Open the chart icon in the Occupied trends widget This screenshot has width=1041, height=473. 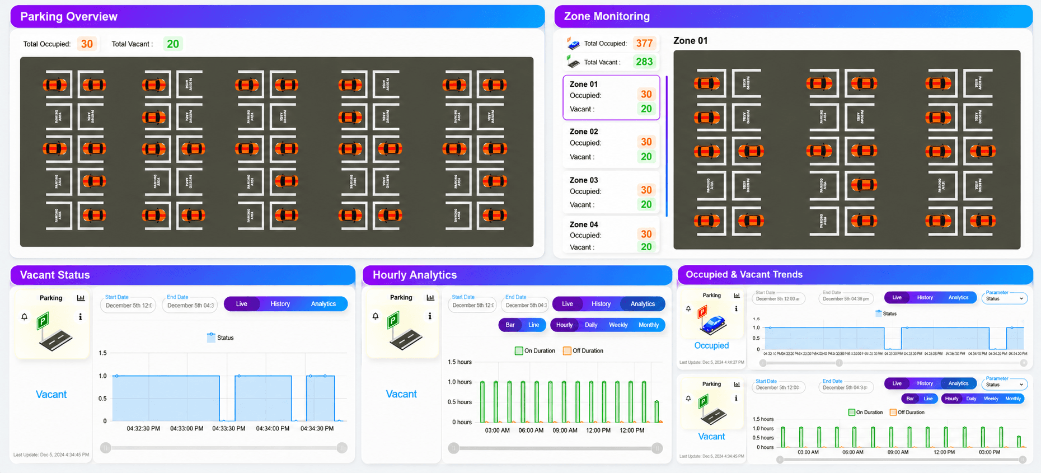click(737, 296)
